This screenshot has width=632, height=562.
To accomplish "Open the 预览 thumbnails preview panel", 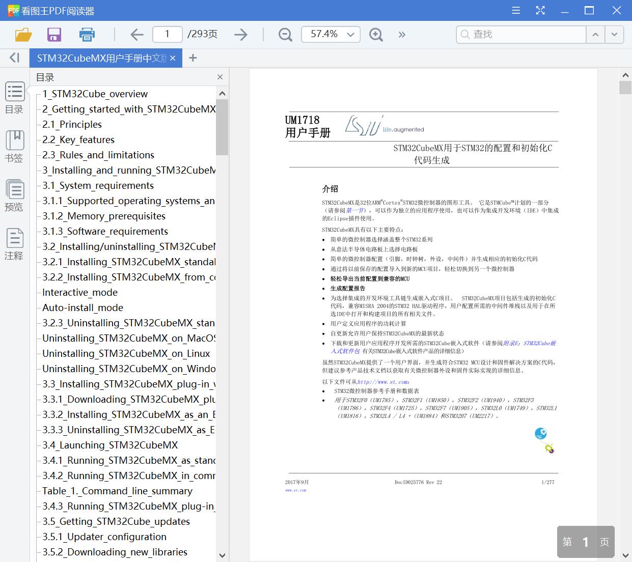I will click(15, 195).
